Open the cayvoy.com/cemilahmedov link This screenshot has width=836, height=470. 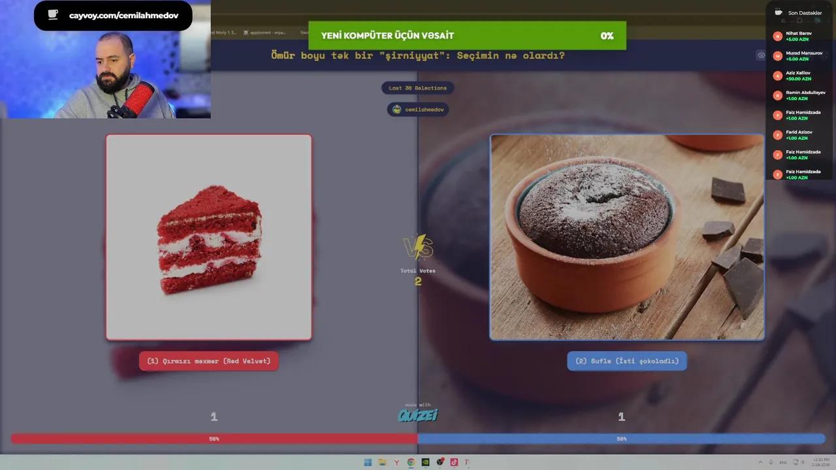click(x=123, y=16)
